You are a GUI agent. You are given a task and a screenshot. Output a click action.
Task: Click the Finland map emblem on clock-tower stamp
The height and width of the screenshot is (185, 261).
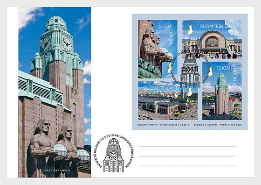(x=210, y=71)
